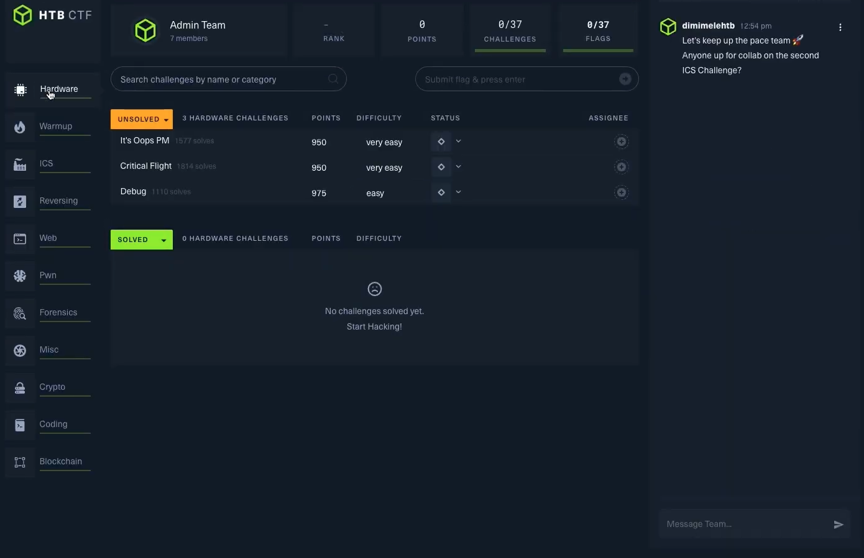Focus the Message Team chat box
Viewport: 864px width, 558px height.
[x=754, y=524]
